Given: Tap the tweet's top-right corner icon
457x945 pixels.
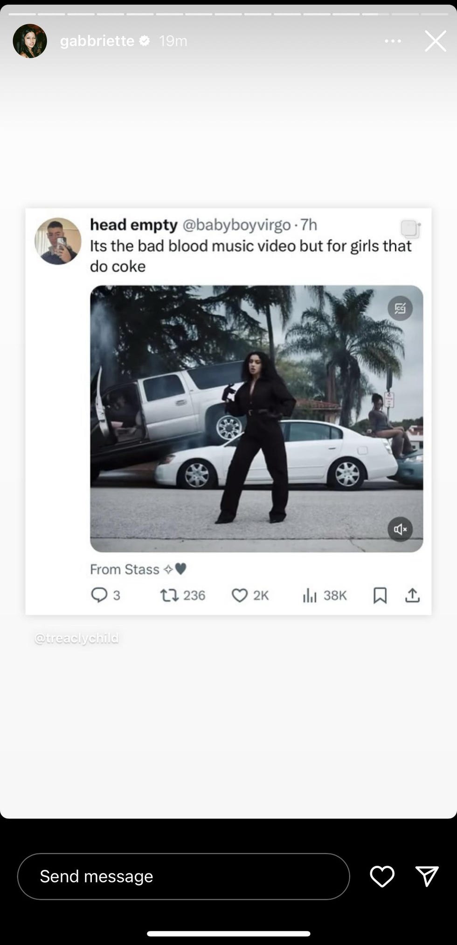Looking at the screenshot, I should point(410,229).
